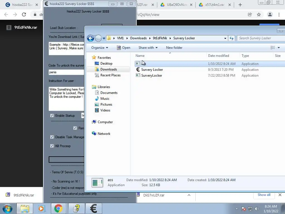Viewport: 285px width, 214px height.
Task: Click the euro Survery Locker taskbar icon
Action: tap(94, 208)
